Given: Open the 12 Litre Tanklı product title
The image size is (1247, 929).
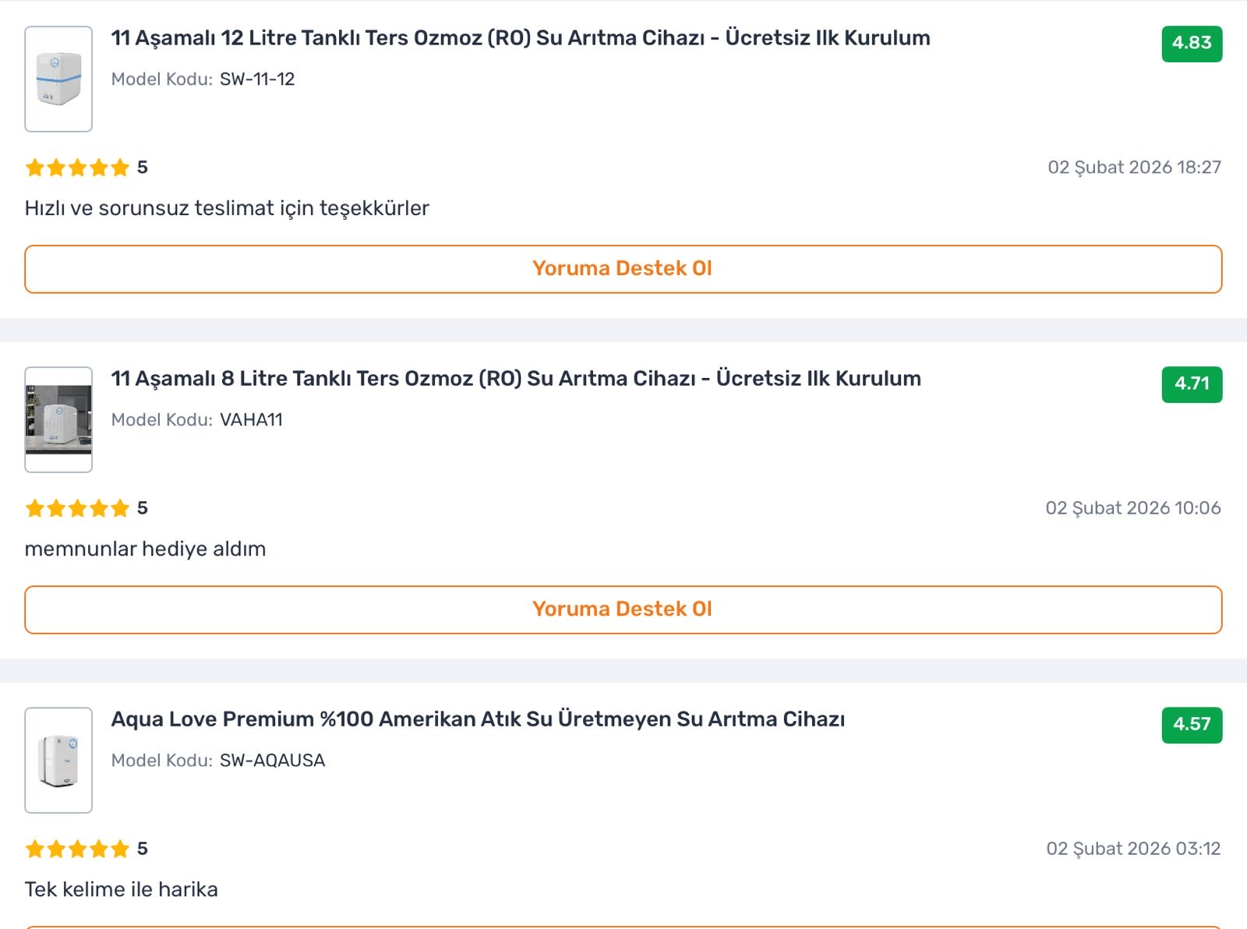Looking at the screenshot, I should [x=520, y=38].
